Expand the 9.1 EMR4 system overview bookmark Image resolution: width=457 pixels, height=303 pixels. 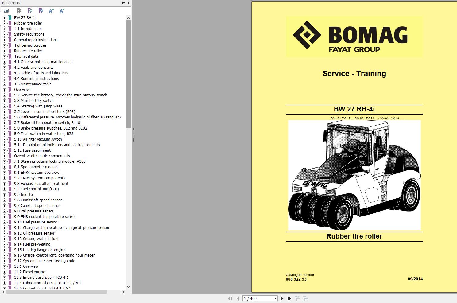[x=5, y=173]
